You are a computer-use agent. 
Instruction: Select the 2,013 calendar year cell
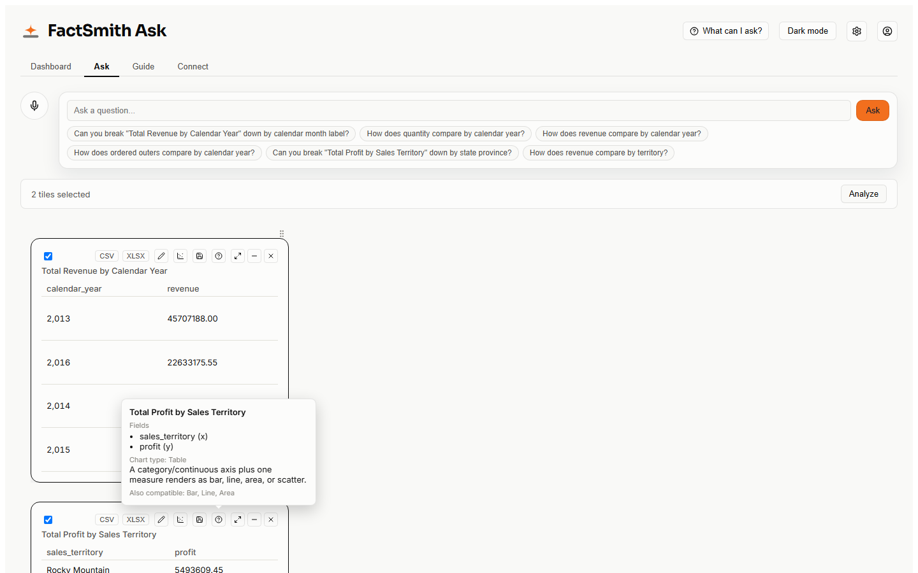click(59, 318)
